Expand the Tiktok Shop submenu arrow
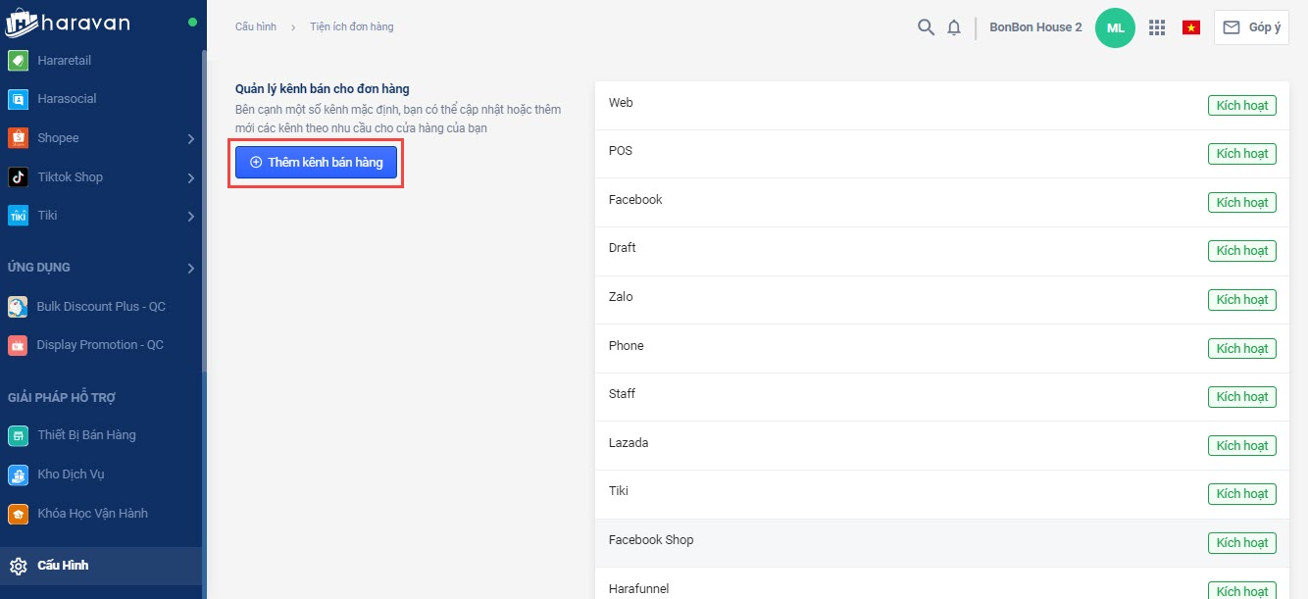 pos(190,178)
